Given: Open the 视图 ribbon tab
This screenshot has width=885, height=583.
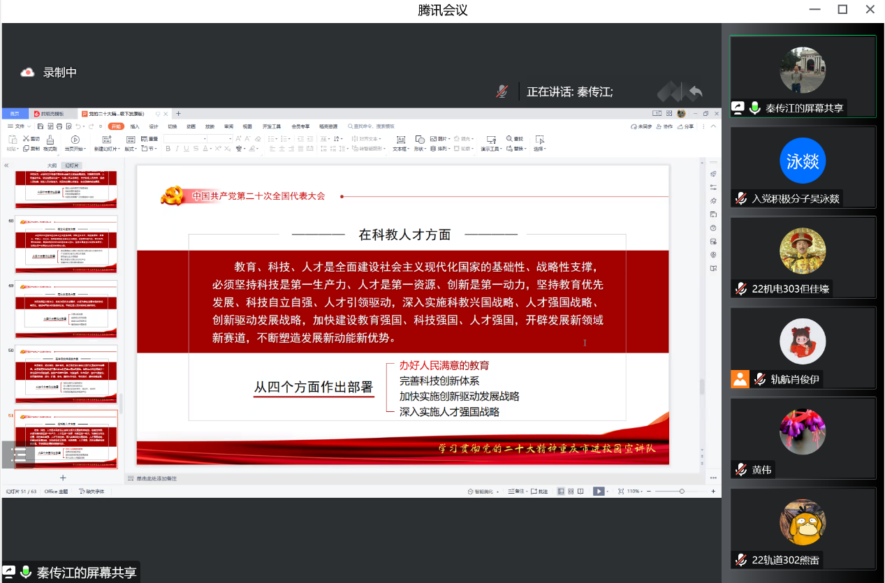Looking at the screenshot, I should pos(247,126).
